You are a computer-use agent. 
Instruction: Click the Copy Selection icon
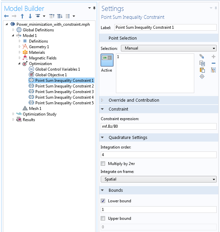(202, 63)
